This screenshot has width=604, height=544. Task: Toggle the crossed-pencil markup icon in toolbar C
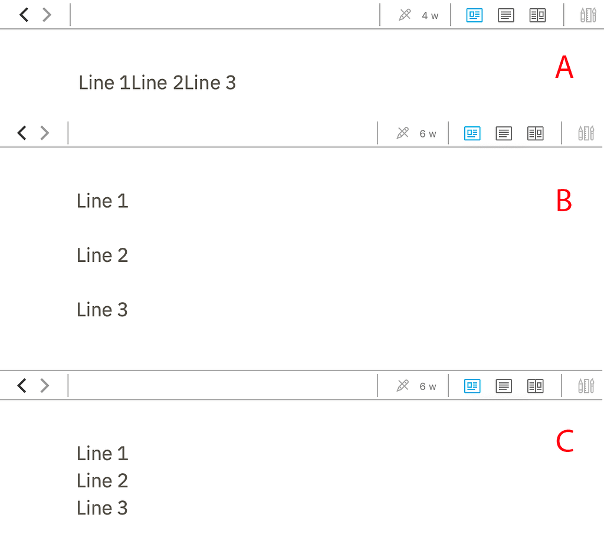click(x=402, y=386)
